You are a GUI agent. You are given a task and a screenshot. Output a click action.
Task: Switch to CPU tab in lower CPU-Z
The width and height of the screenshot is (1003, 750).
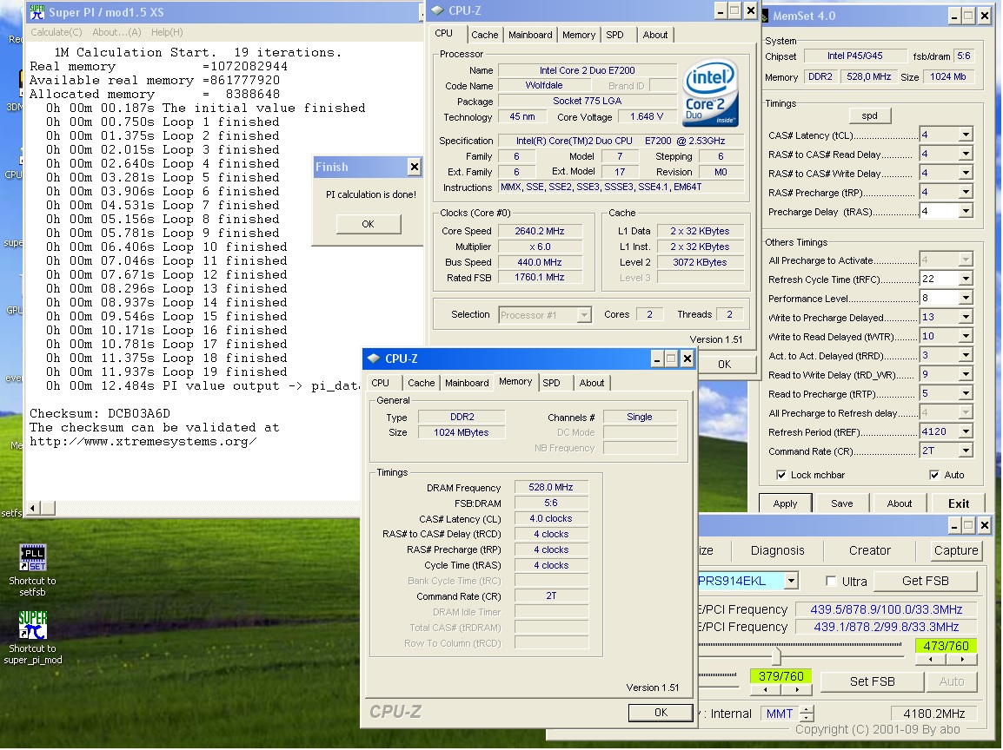click(x=380, y=383)
